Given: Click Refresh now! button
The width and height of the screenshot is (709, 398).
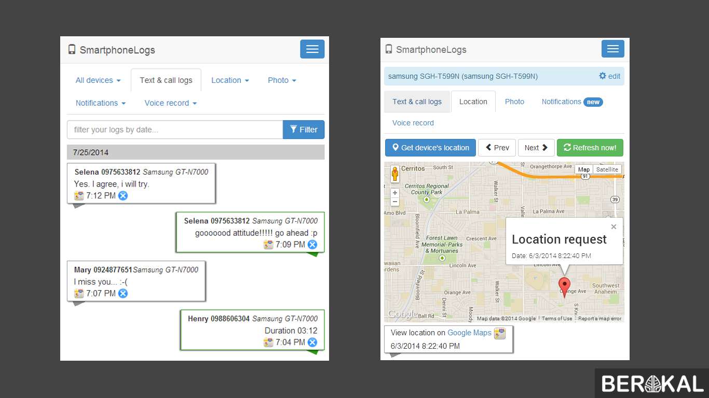Looking at the screenshot, I should pyautogui.click(x=590, y=148).
